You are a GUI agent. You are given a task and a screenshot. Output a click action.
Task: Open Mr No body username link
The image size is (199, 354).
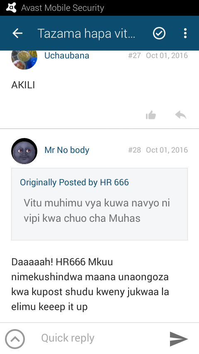point(67,150)
